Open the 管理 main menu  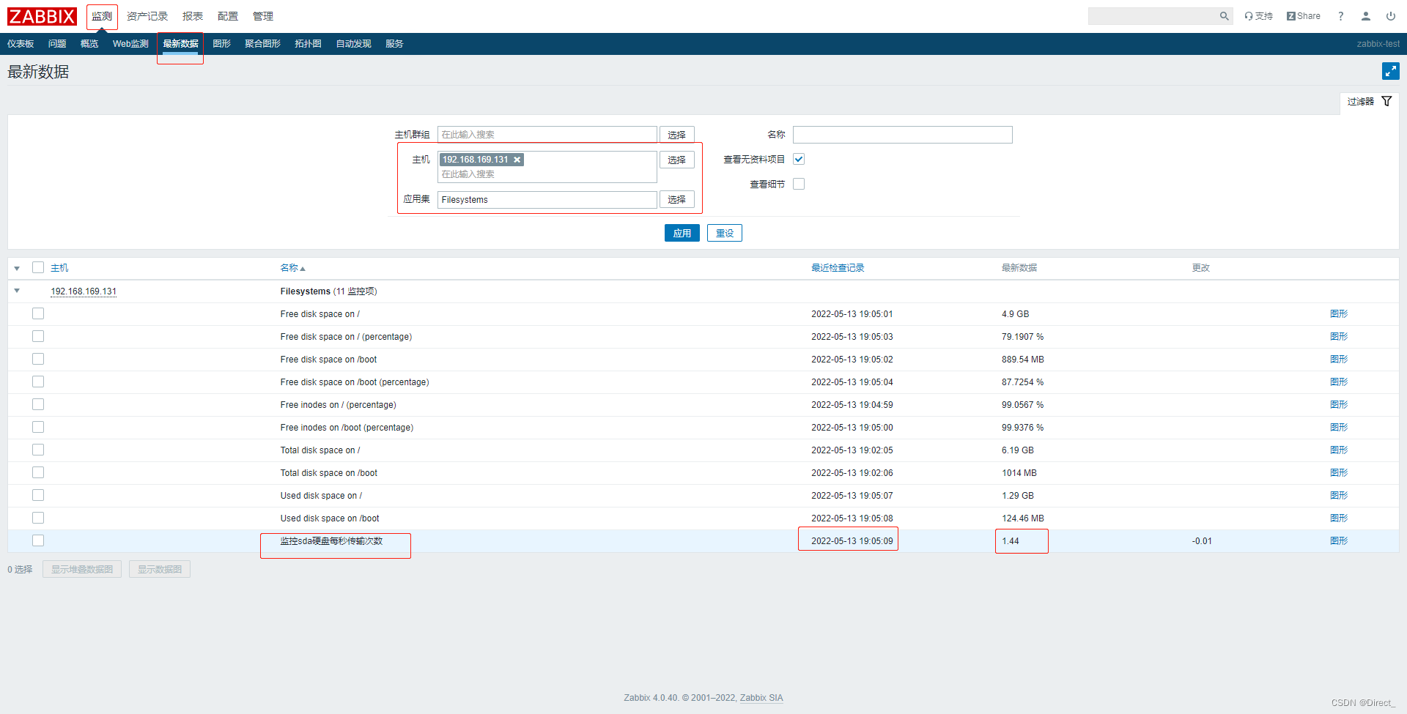point(263,16)
